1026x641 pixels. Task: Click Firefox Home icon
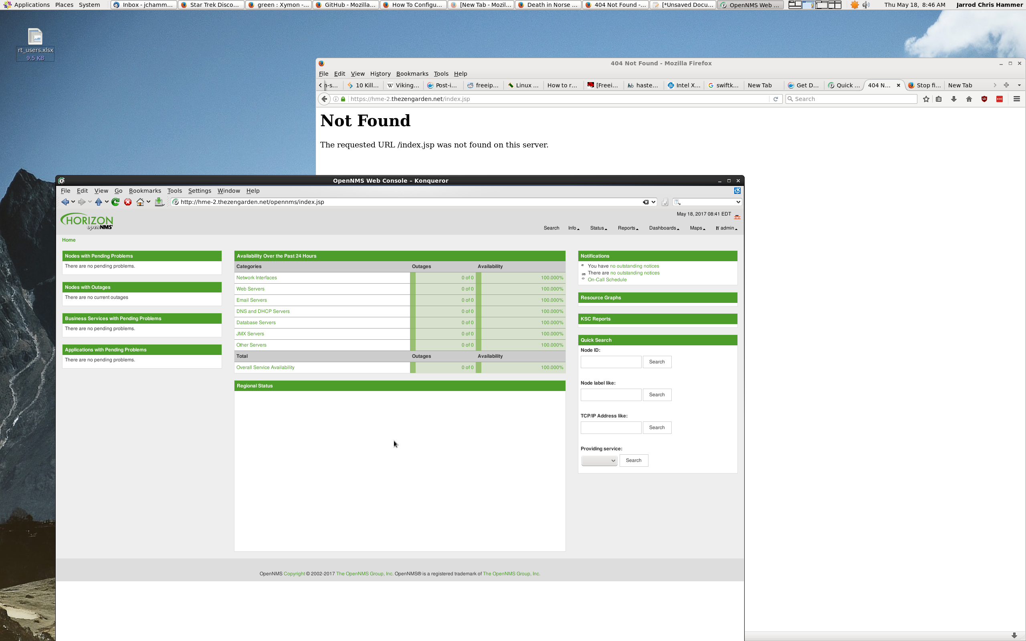[x=969, y=99]
